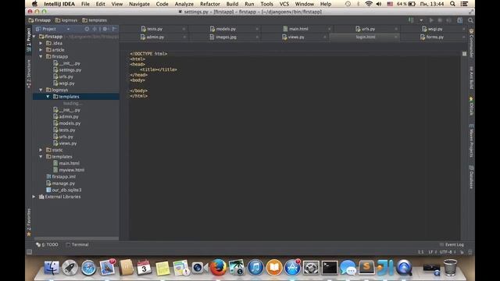Open the File menu
Viewport: 500px width, 281px height.
pos(85,4)
